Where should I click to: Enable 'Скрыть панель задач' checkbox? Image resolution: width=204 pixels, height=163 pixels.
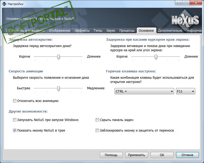coord(97,120)
